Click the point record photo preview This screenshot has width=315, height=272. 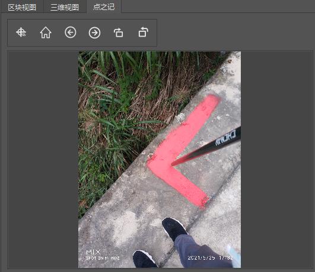tap(160, 160)
